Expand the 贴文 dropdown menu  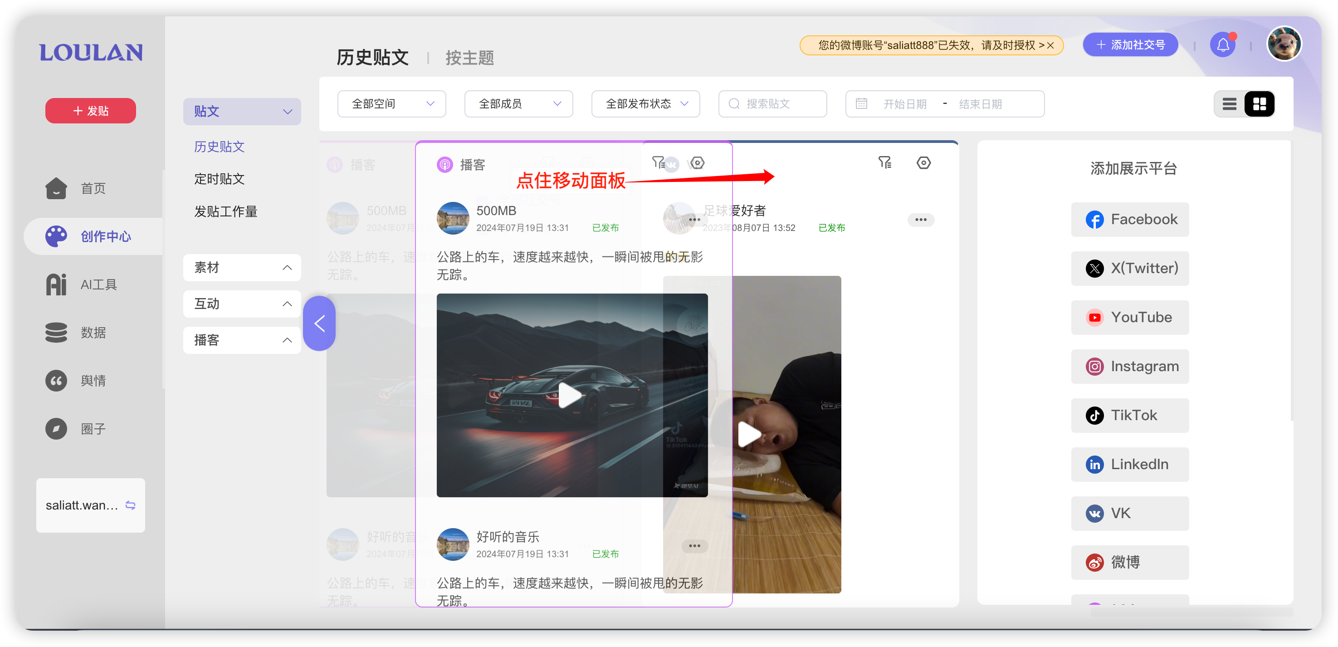[x=242, y=111]
